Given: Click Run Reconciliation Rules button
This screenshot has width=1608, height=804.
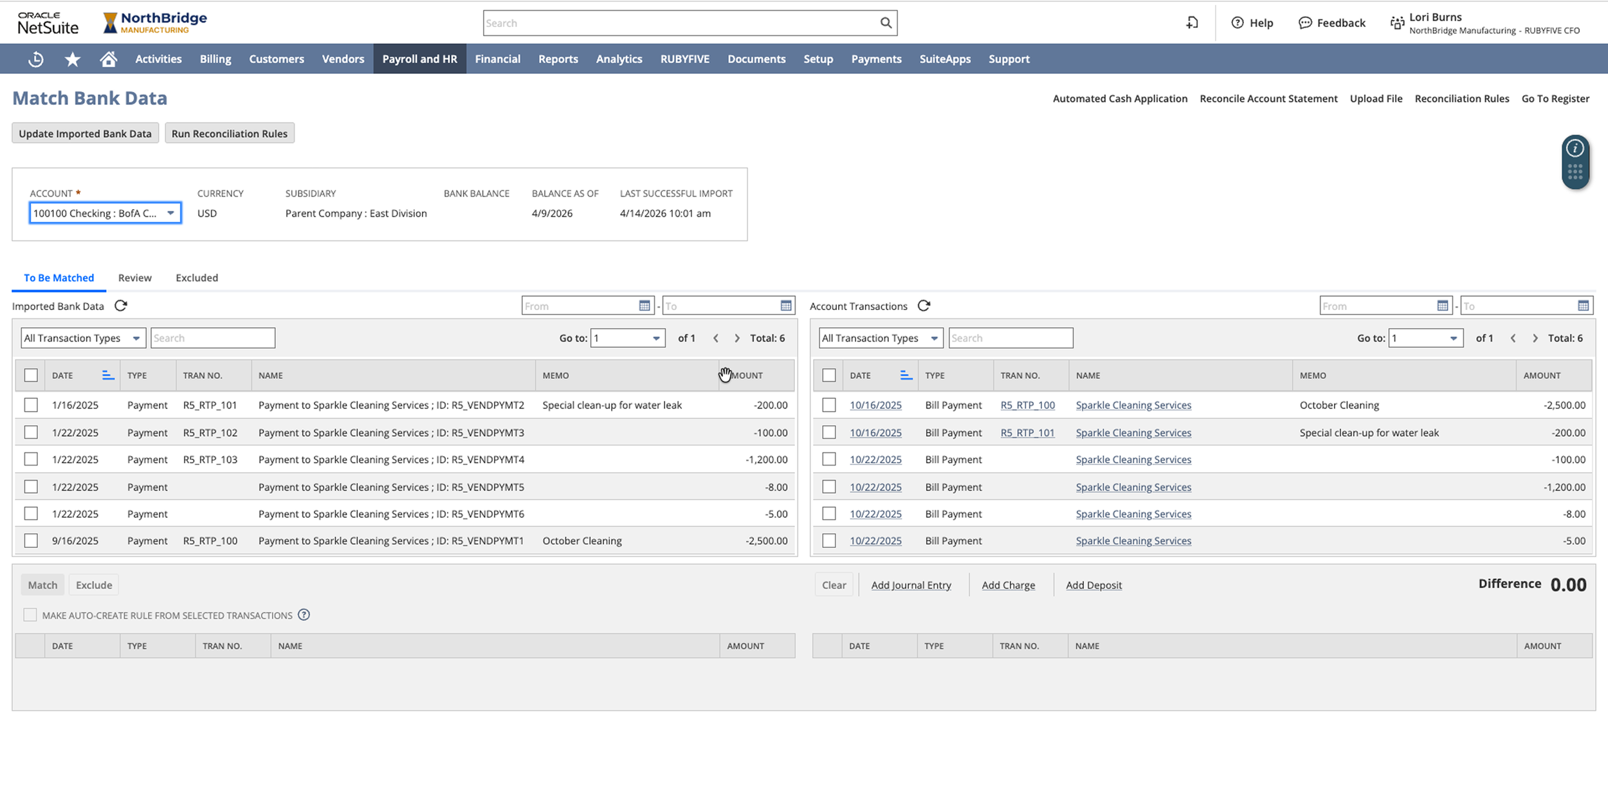Looking at the screenshot, I should (230, 134).
